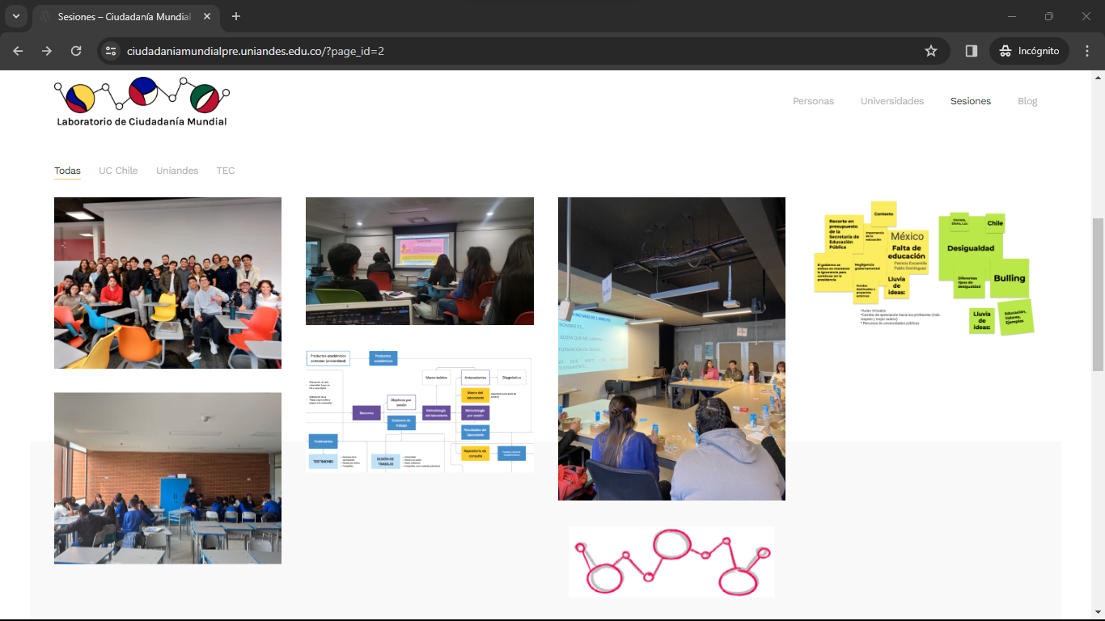
Task: Reload the current page
Action: tap(76, 51)
